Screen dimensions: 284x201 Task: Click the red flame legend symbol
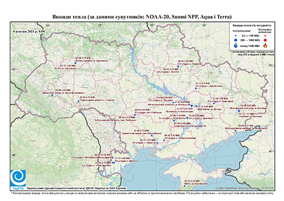tap(265, 45)
